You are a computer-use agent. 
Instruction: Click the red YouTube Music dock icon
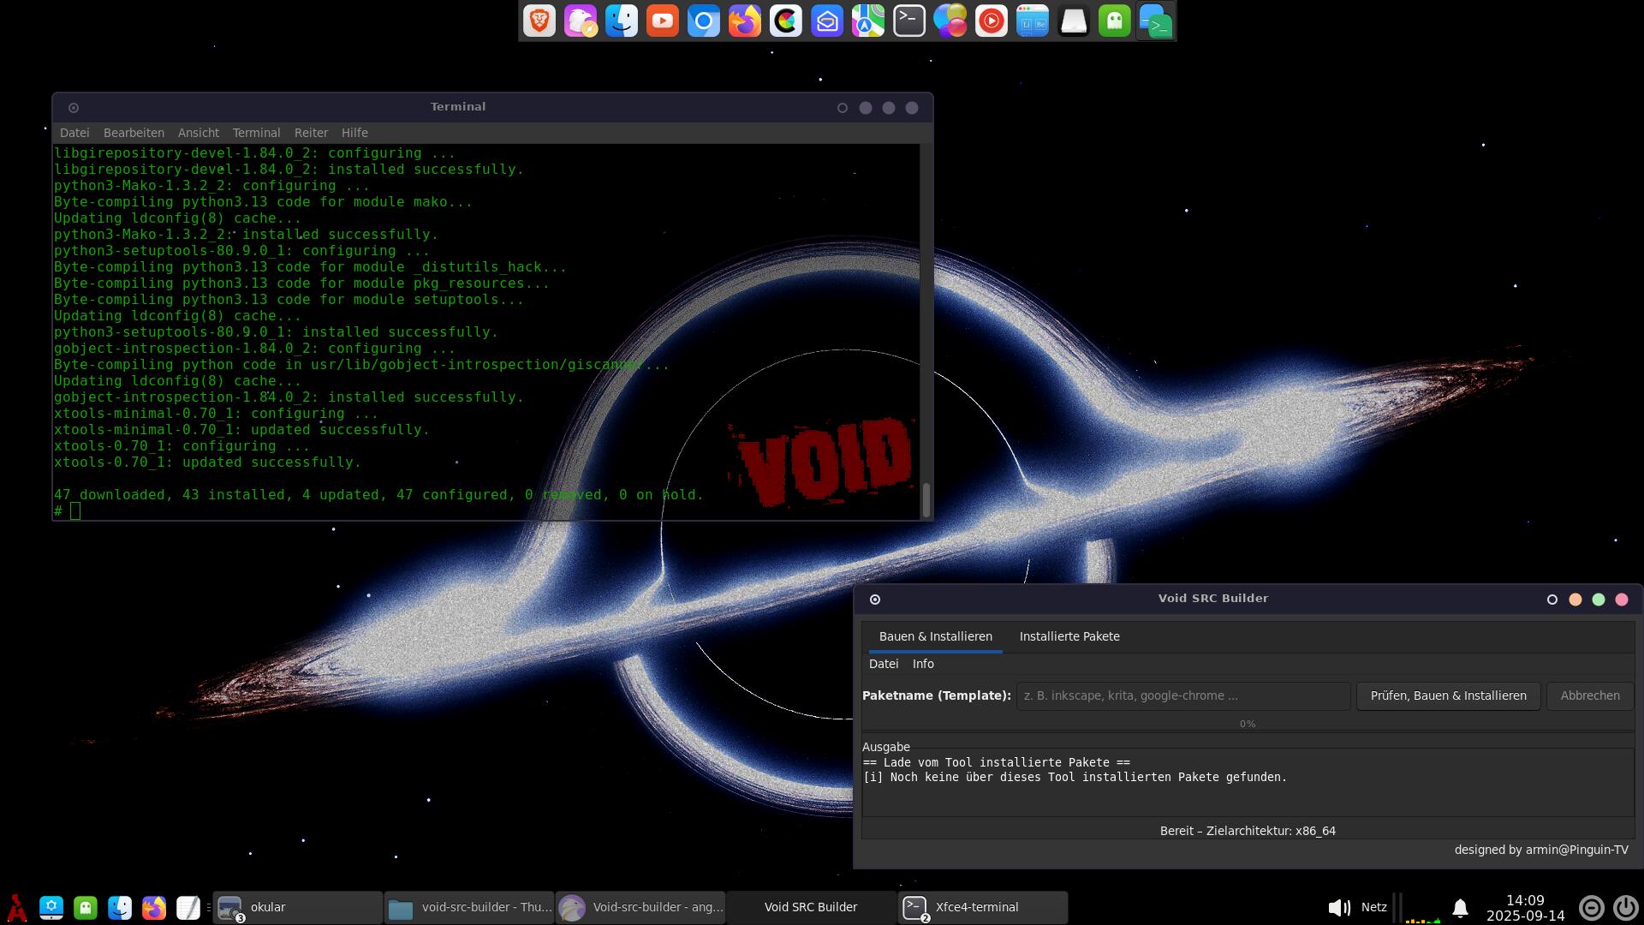992,21
